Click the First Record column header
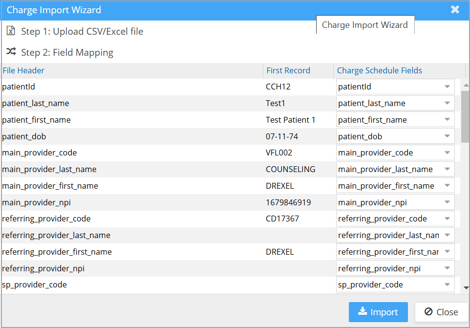This screenshot has width=470, height=328. [x=288, y=70]
